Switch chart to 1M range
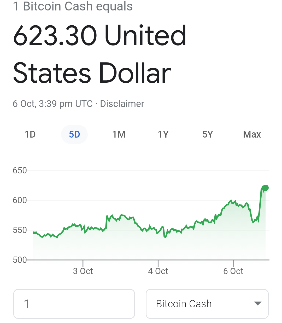282x323 pixels. [119, 134]
